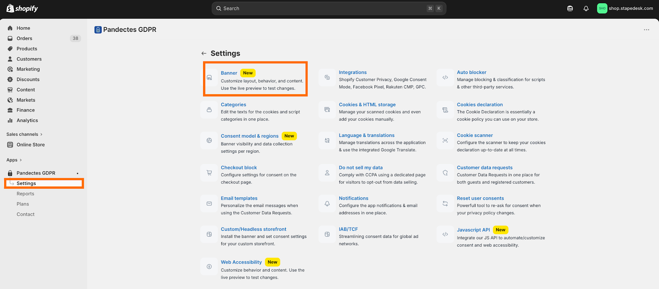Expand the Apps section in sidebar
The image size is (659, 289).
14,160
